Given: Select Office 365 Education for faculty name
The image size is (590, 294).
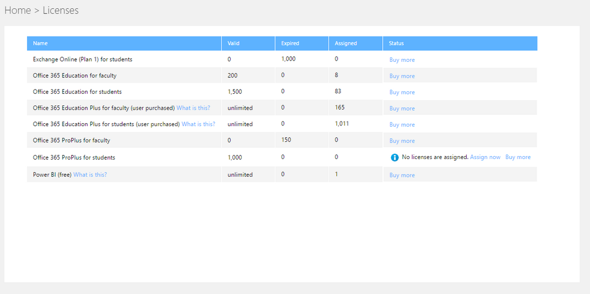Looking at the screenshot, I should pyautogui.click(x=74, y=75).
